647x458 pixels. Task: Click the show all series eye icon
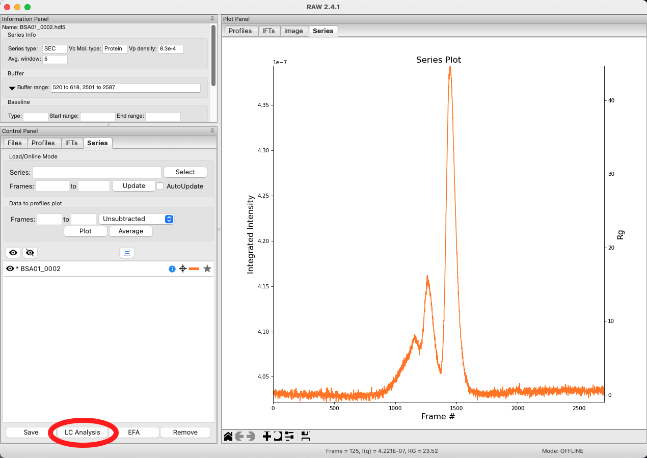[x=14, y=253]
